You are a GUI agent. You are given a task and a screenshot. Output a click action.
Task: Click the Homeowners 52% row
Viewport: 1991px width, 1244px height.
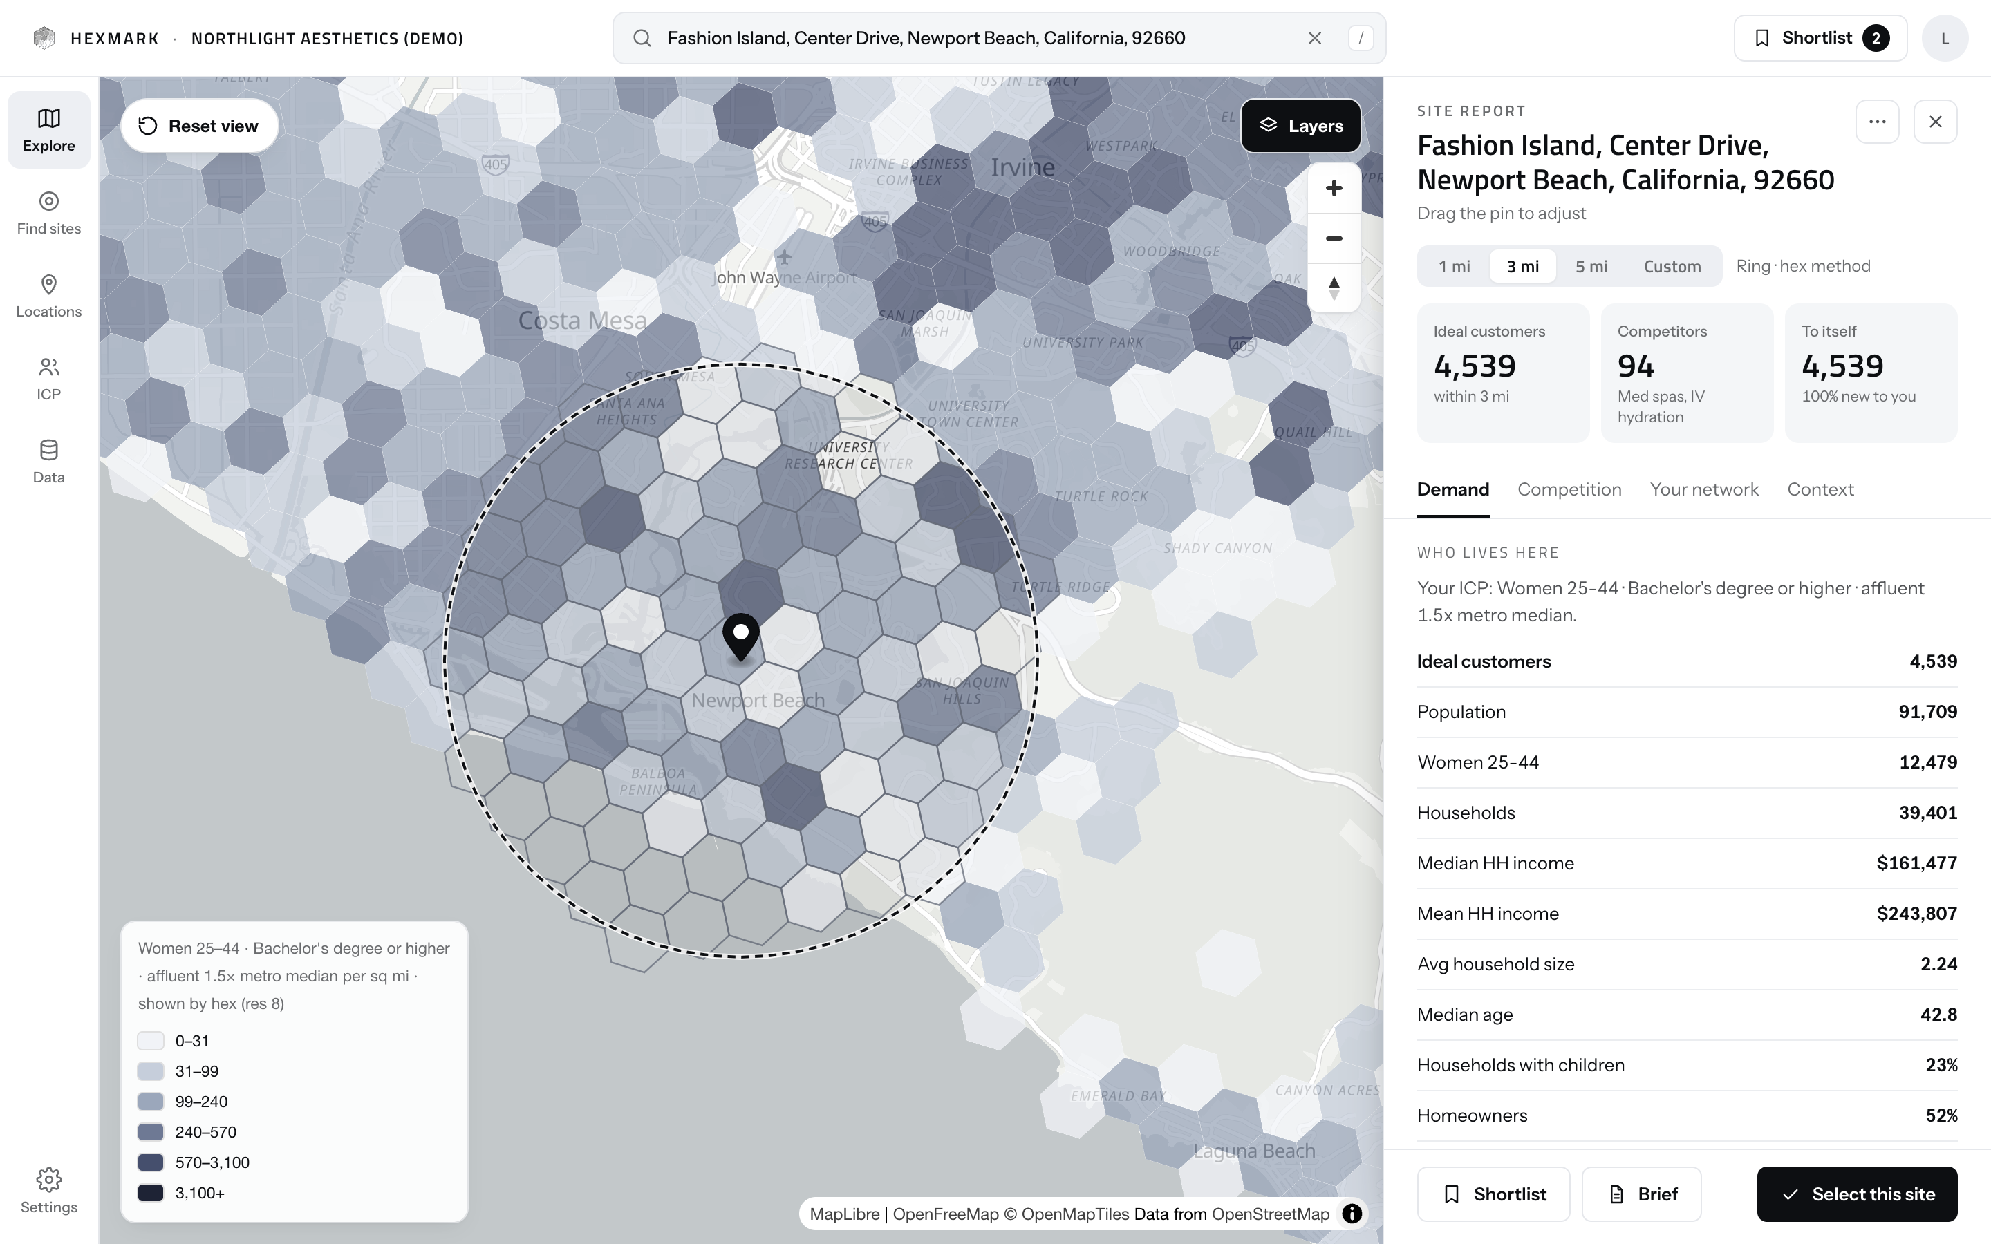[x=1687, y=1115]
